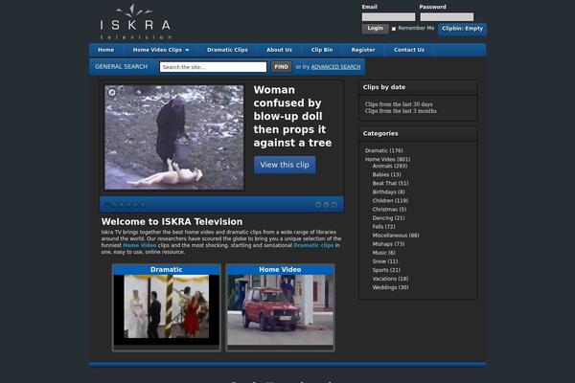Click the small round icon on featured clip image

(x=112, y=93)
